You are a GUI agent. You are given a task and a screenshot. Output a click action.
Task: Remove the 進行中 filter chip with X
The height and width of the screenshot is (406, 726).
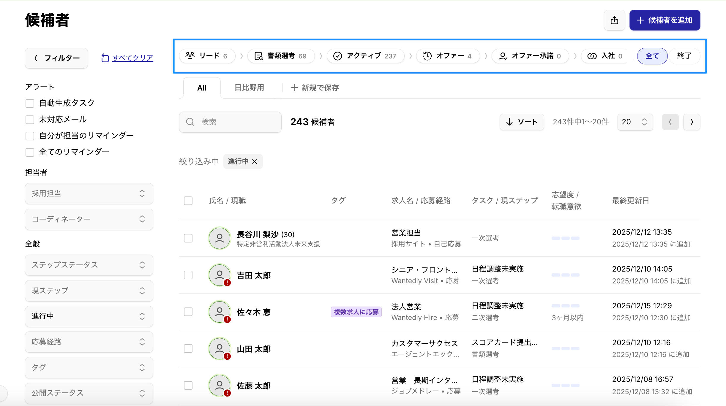(255, 161)
